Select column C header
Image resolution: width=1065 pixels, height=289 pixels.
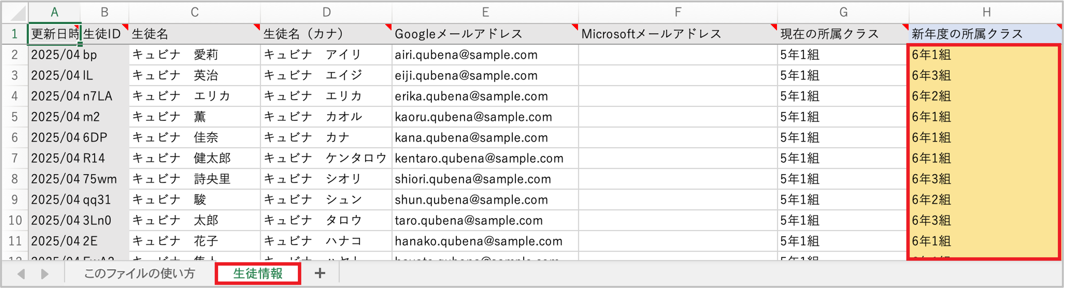pyautogui.click(x=194, y=12)
